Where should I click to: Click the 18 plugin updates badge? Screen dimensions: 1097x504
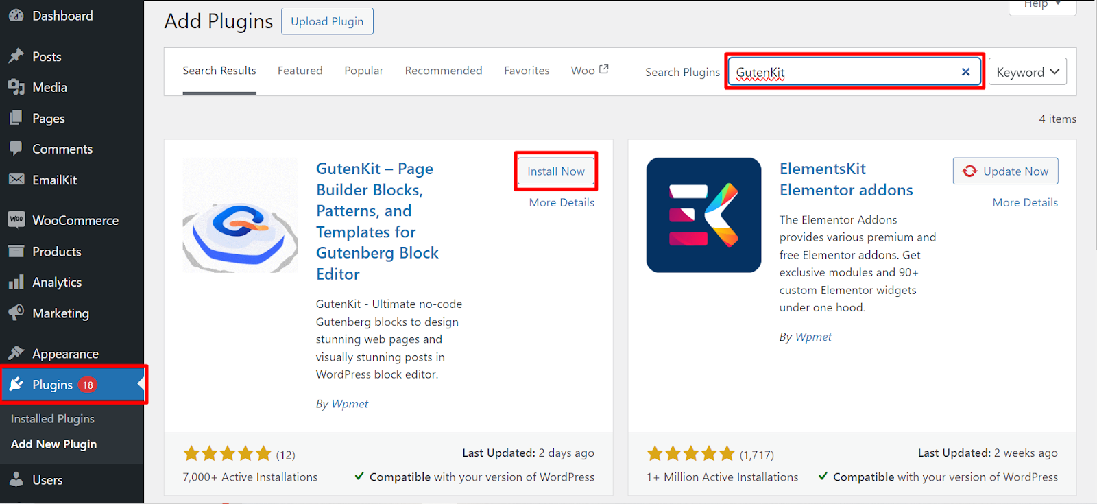click(88, 385)
